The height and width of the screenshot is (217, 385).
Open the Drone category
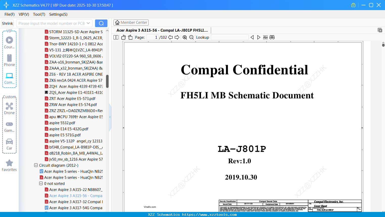point(9,108)
